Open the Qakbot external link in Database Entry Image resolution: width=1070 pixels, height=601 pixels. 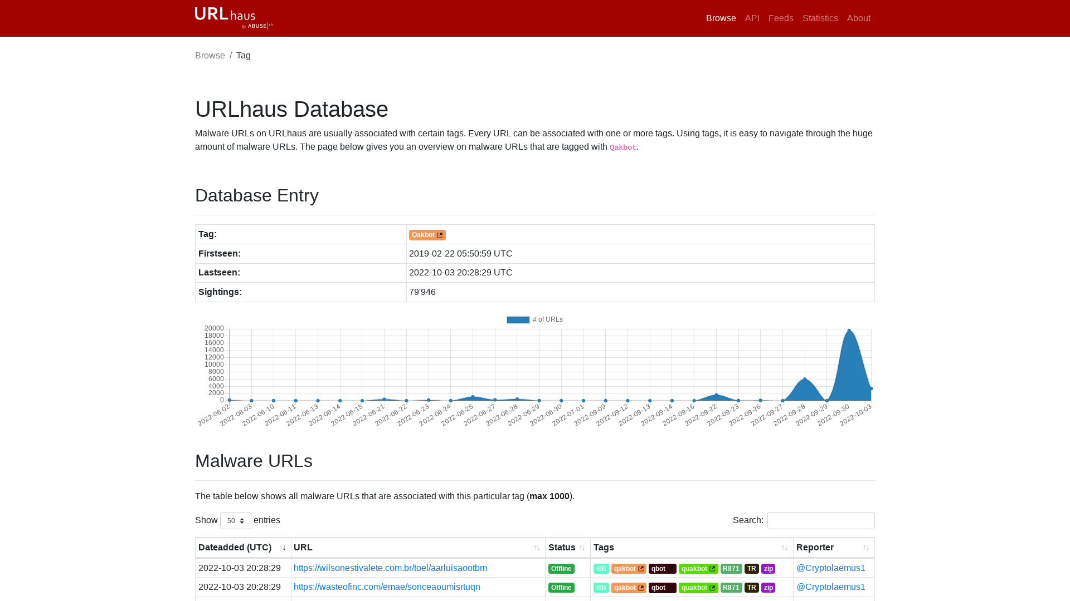point(427,235)
